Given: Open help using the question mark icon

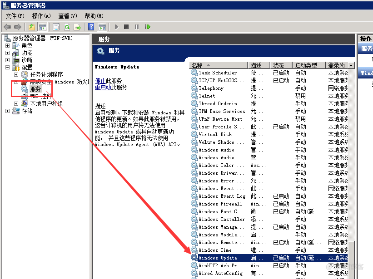Looking at the screenshot, I should [90, 26].
